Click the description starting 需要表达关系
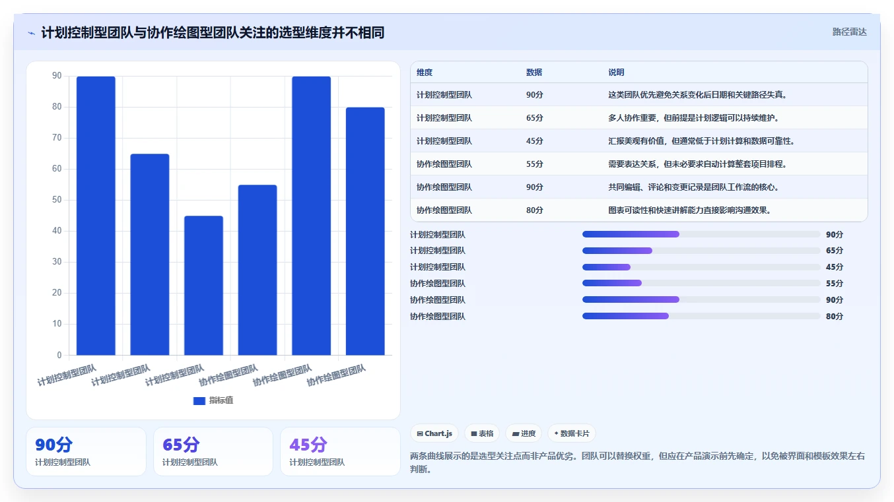Viewport: 894px width, 502px height. pyautogui.click(x=697, y=164)
